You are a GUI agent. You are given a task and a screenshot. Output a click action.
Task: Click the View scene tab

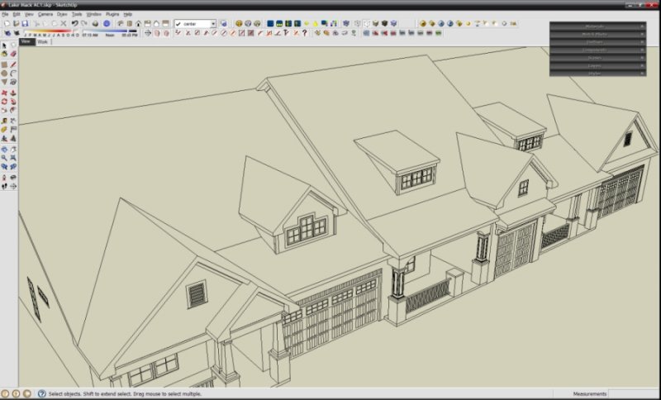26,41
